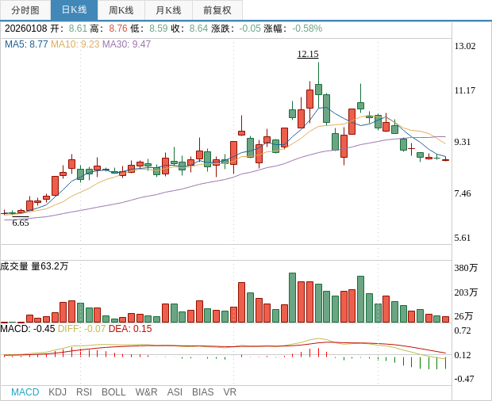
Task: Show the 月K线 monthly chart
Action: [168, 10]
